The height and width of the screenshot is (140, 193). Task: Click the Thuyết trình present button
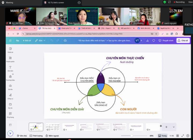pyautogui.click(x=166, y=41)
